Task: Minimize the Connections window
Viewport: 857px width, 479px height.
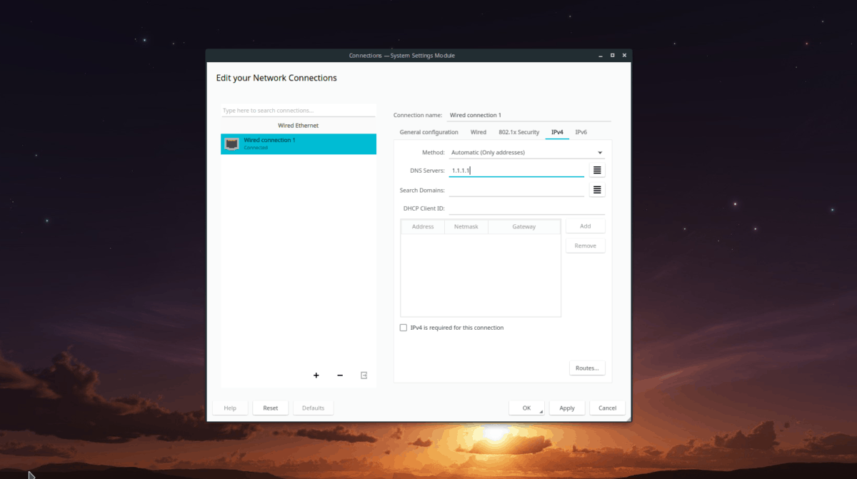Action: pyautogui.click(x=599, y=55)
